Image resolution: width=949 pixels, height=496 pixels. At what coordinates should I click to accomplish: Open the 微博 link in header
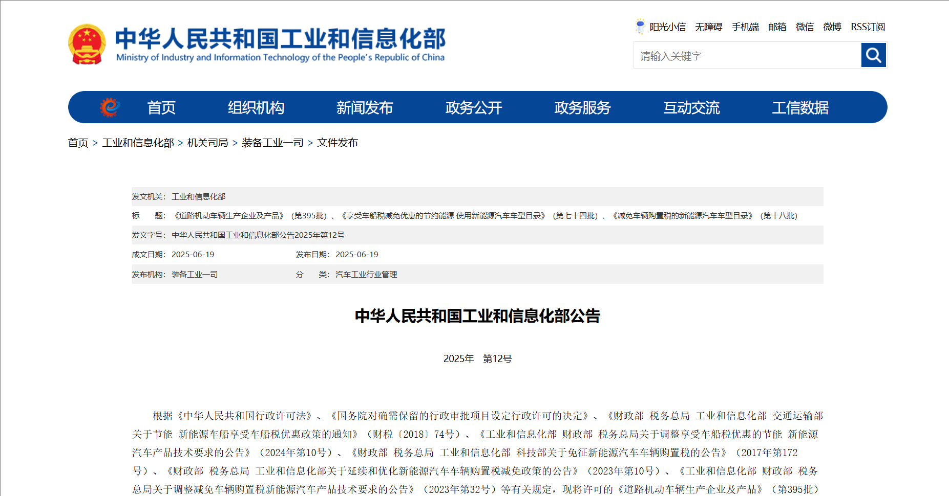[x=832, y=27]
